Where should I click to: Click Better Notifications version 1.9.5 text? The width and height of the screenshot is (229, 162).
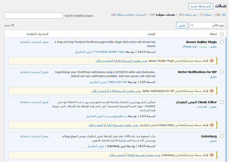tap(148, 82)
